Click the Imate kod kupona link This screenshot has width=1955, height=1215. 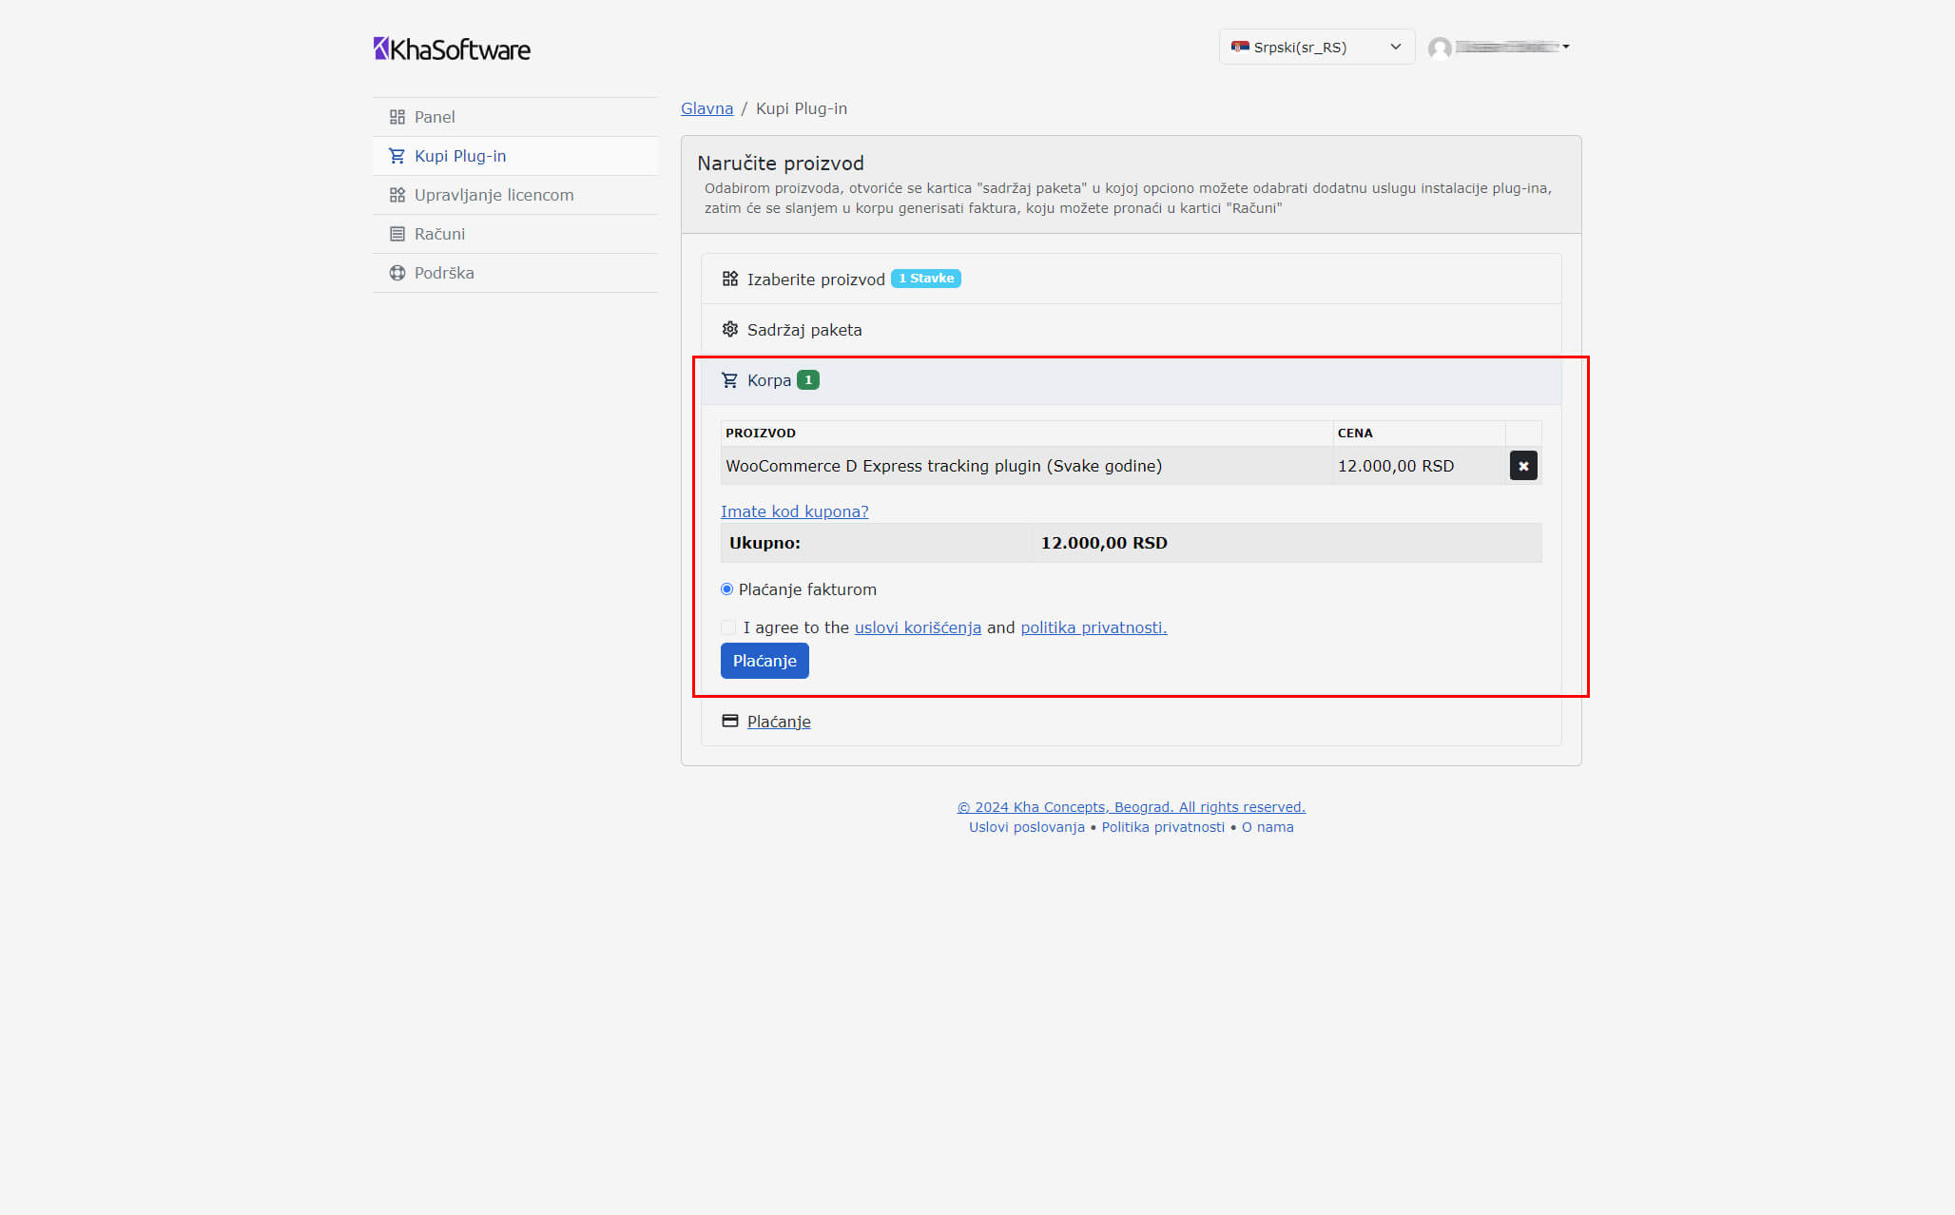(x=795, y=511)
